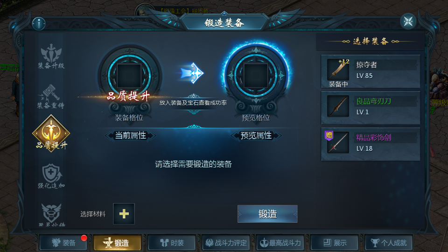Open the 个人成就 achievements tab
Screen dimensions: 448x252
[389, 243]
